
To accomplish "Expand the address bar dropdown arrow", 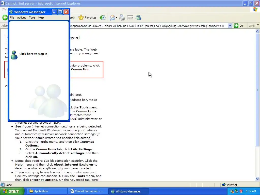I will pos(230,26).
